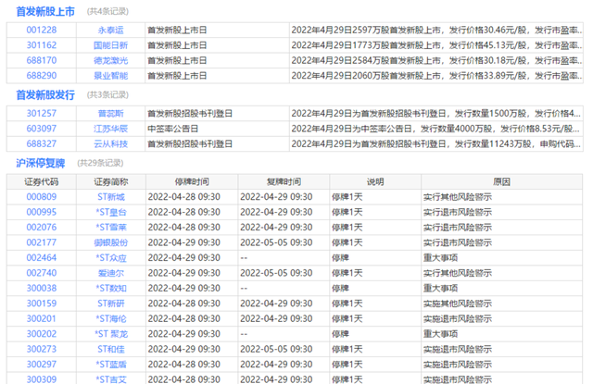Click the 普蕊斯 stock name

pyautogui.click(x=111, y=114)
